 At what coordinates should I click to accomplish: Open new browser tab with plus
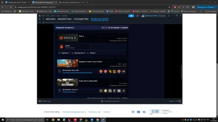(87, 2)
